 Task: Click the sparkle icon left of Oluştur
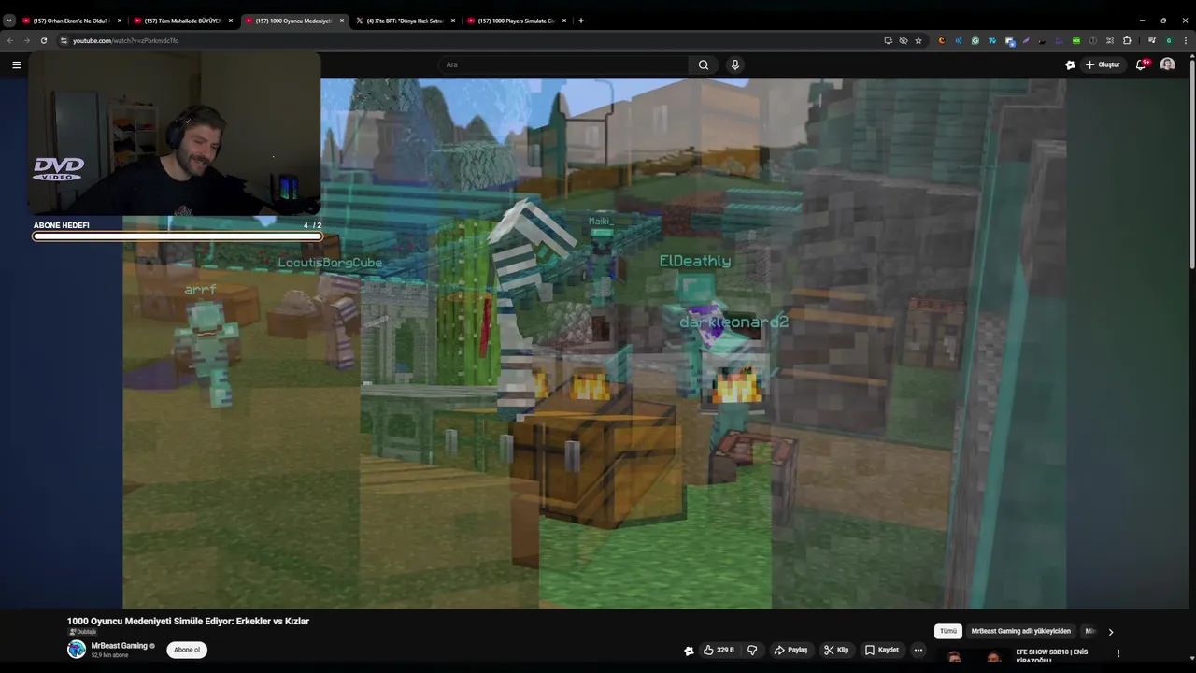pyautogui.click(x=1070, y=64)
